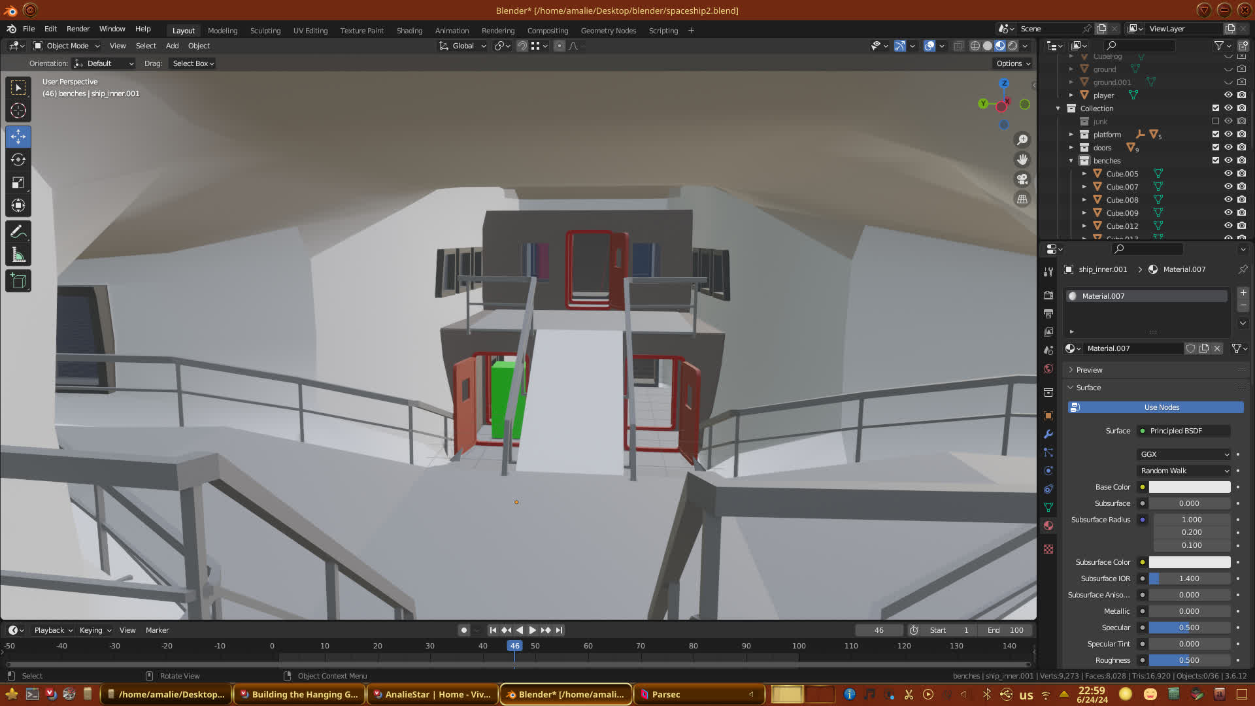The height and width of the screenshot is (706, 1255).
Task: Click the Base Color white swatch
Action: click(1189, 487)
